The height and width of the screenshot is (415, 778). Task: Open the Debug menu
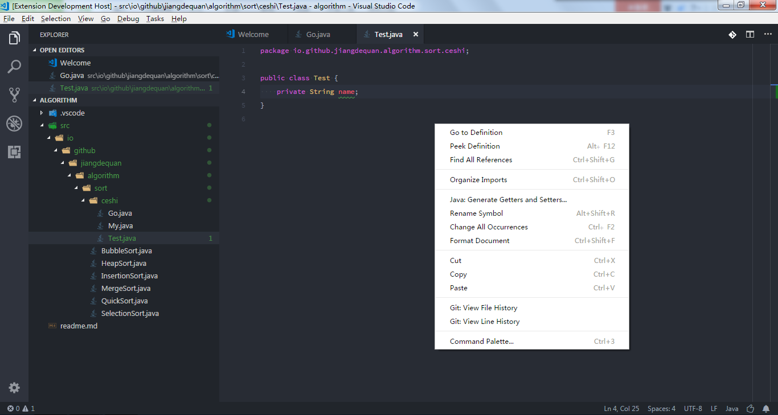tap(128, 19)
